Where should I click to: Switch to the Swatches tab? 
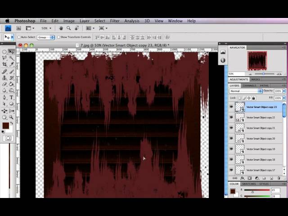pyautogui.click(x=249, y=184)
